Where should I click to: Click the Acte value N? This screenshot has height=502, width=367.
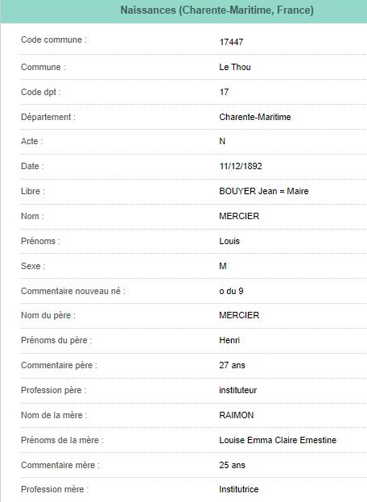click(222, 141)
